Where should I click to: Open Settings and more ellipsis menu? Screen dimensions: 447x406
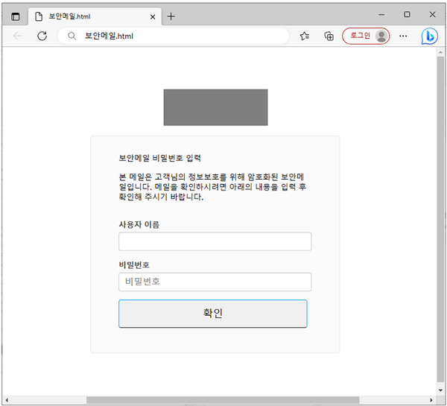(403, 36)
